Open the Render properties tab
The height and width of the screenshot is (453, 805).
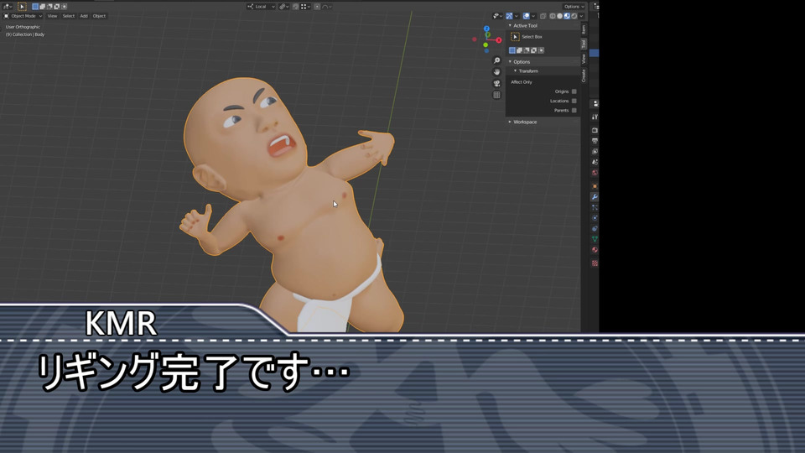(x=595, y=130)
